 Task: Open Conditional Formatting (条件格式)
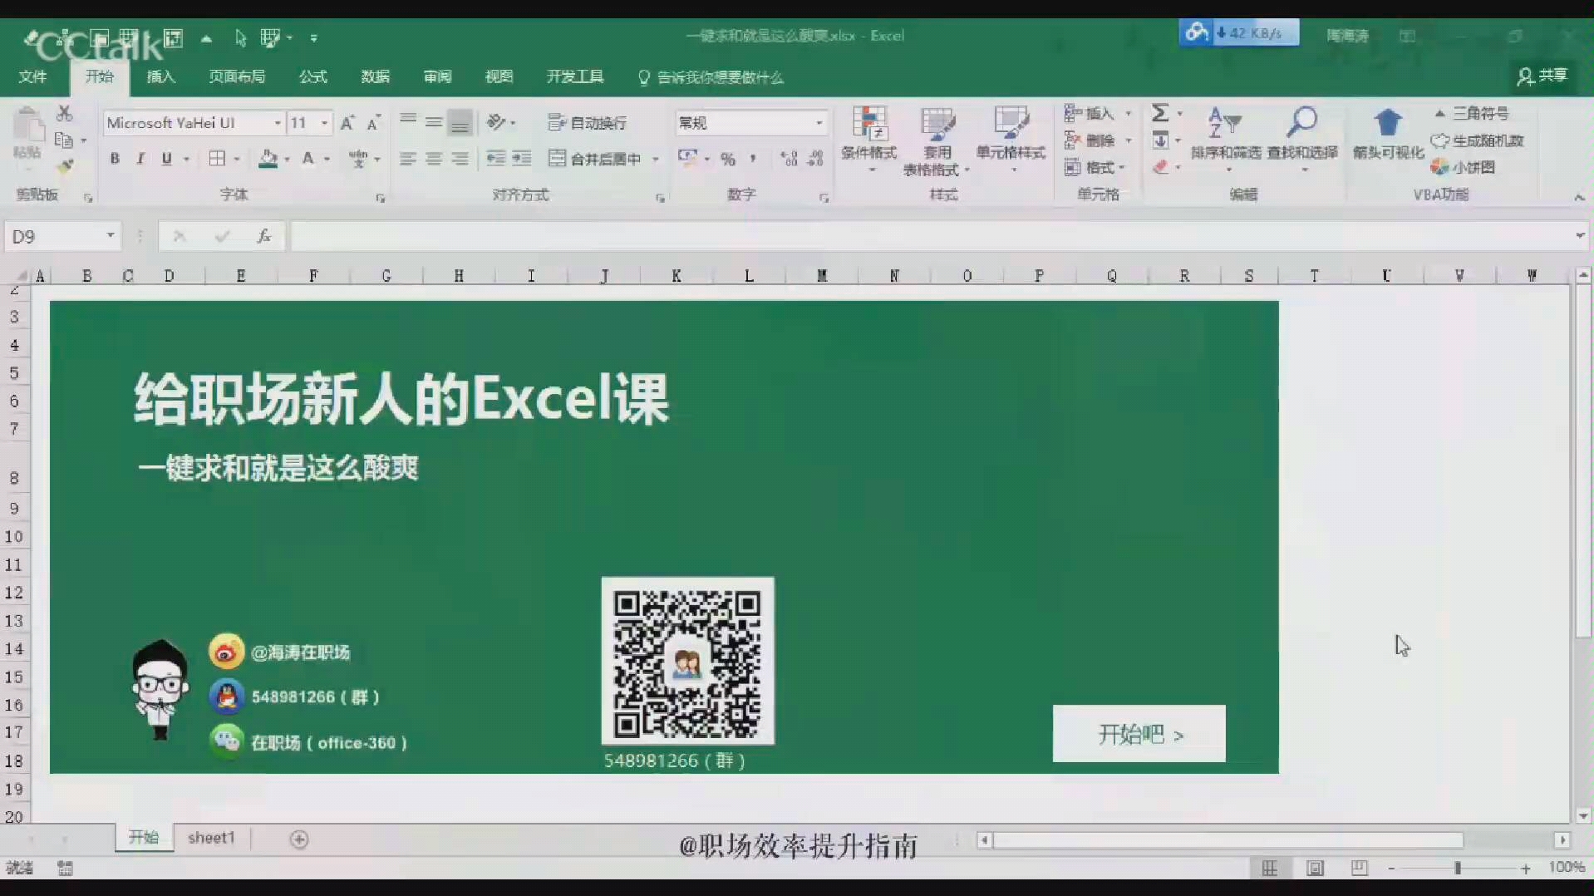pos(869,140)
